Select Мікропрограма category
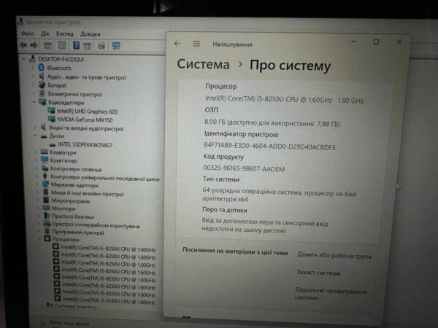 [71, 200]
